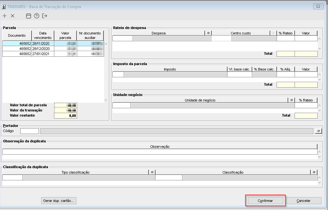Image resolution: width=328 pixels, height=210 pixels.
Task: Click the Valor total de parcela field
Action: pyautogui.click(x=66, y=105)
